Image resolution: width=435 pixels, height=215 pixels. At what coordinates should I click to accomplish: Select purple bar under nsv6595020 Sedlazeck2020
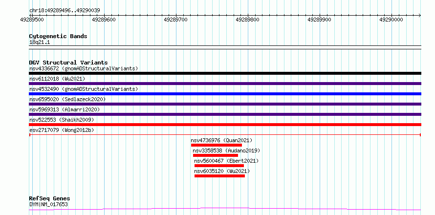point(225,104)
